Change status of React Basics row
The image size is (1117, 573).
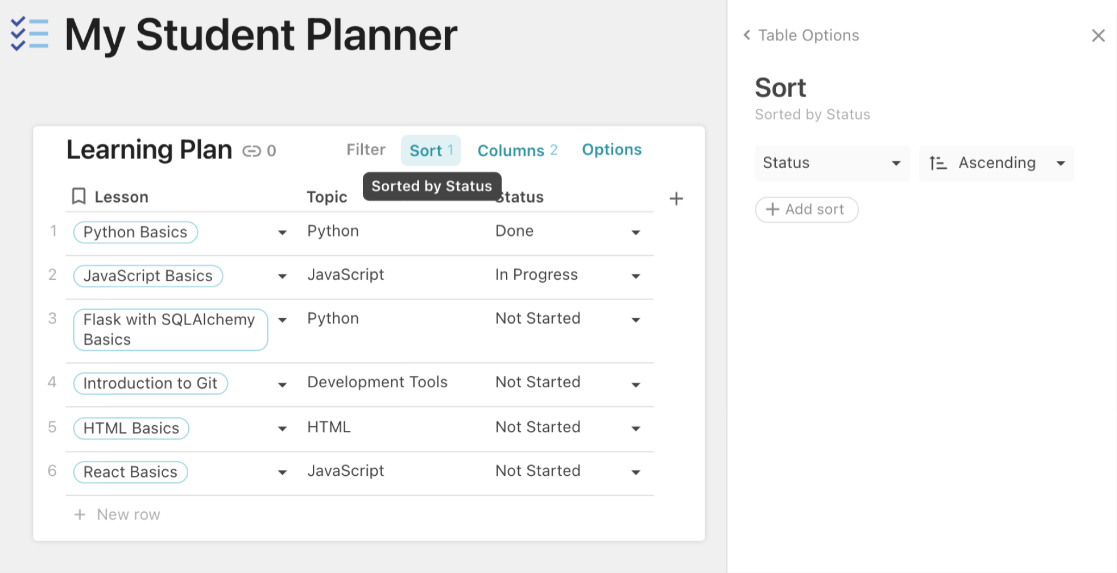(x=635, y=472)
